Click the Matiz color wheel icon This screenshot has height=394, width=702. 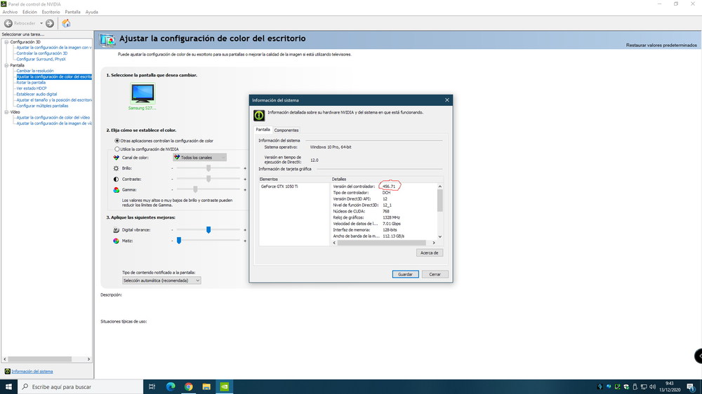tap(116, 240)
